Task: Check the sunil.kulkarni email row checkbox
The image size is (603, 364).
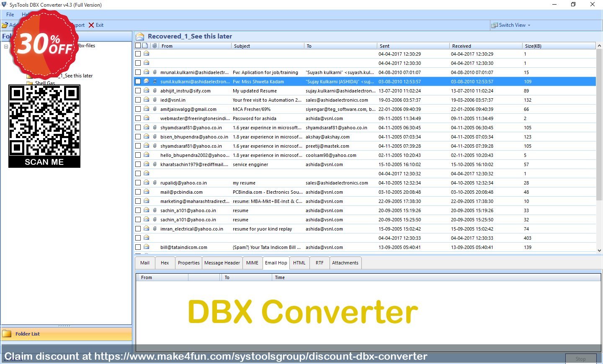Action: [x=138, y=82]
